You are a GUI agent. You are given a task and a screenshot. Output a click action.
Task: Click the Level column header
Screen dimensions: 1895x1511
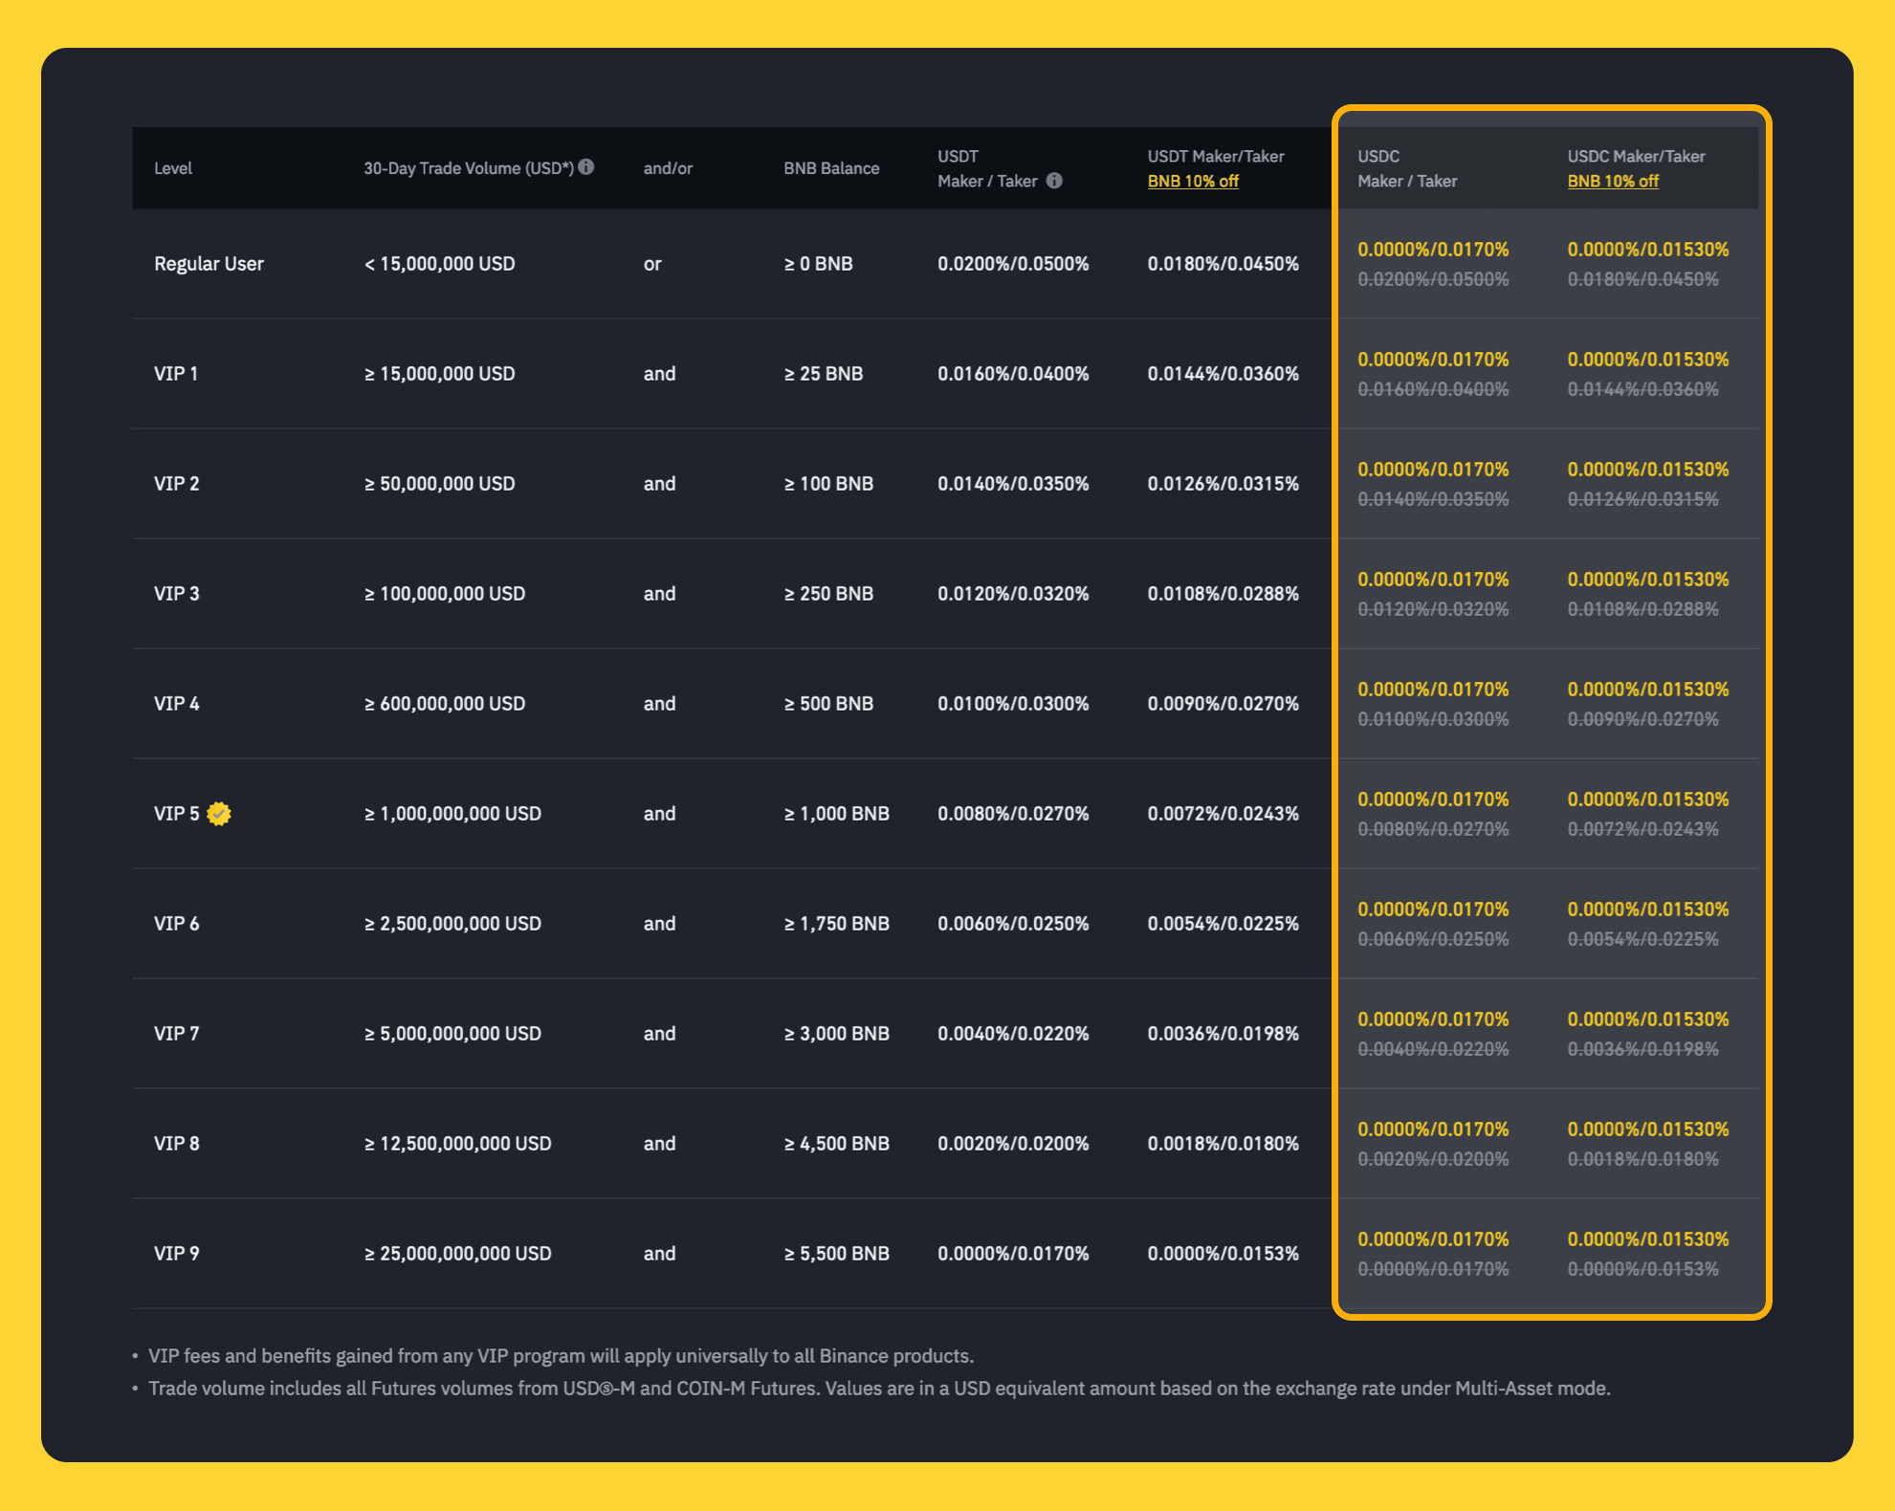point(173,168)
